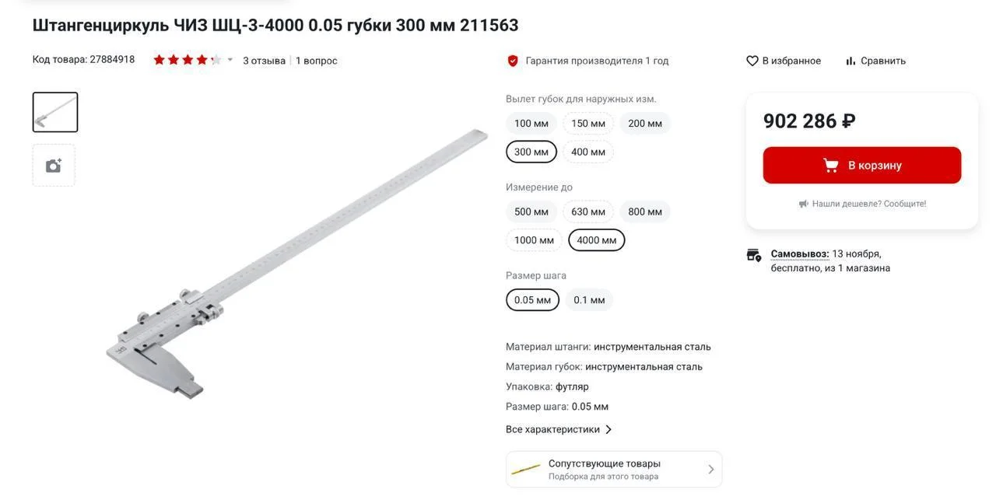This screenshot has height=500, width=996.
Task: Choose 1000 мм measurement range
Action: 534,240
